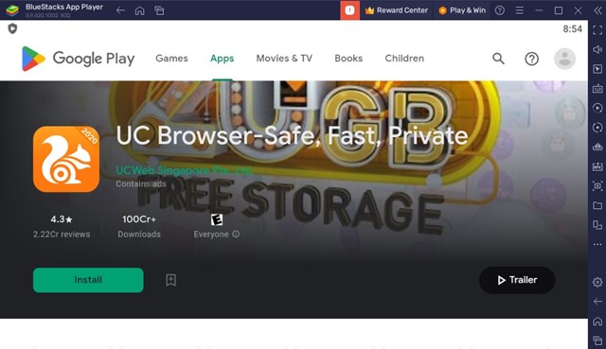Viewport: 606px width, 349px height.
Task: Open the account profile avatar
Action: click(x=564, y=59)
